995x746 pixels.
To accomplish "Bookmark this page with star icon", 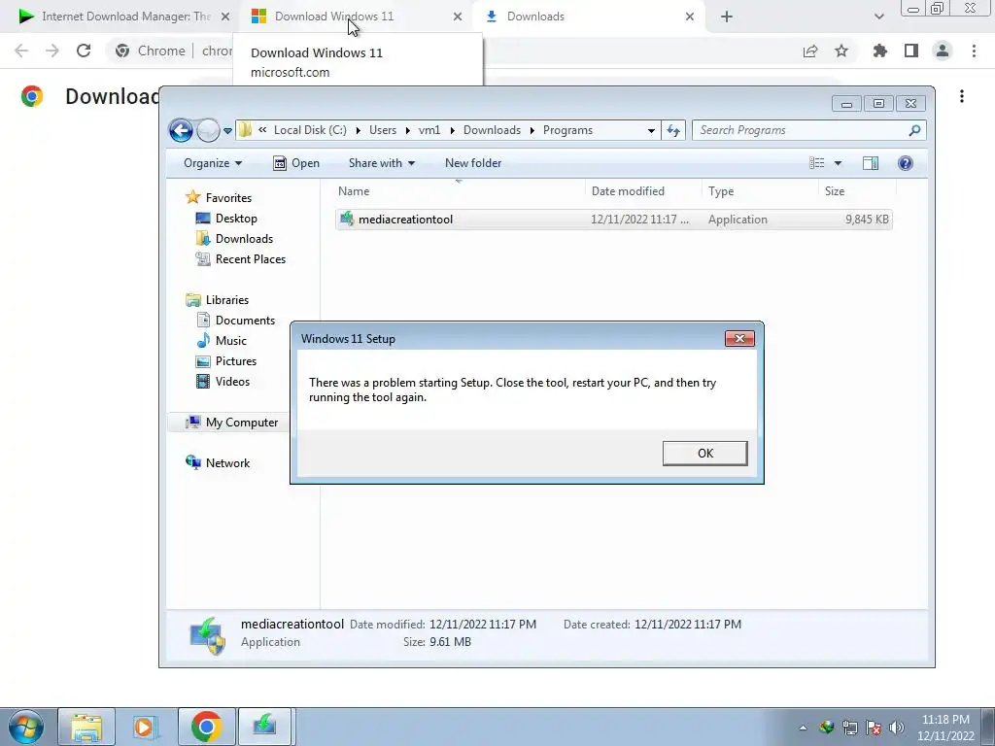I will pos(841,51).
